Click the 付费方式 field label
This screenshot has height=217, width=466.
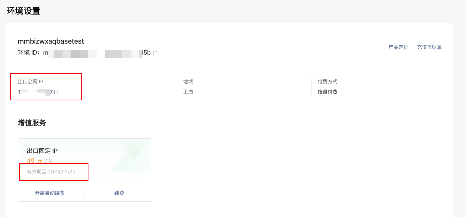[327, 82]
